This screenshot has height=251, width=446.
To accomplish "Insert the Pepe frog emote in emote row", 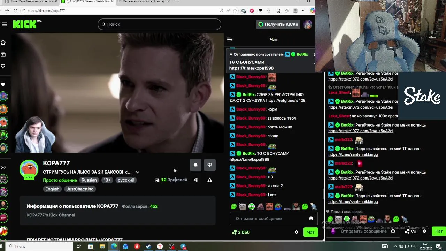I will pyautogui.click(x=278, y=206).
